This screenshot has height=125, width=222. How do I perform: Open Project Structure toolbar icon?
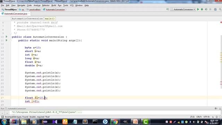[x=215, y=9]
